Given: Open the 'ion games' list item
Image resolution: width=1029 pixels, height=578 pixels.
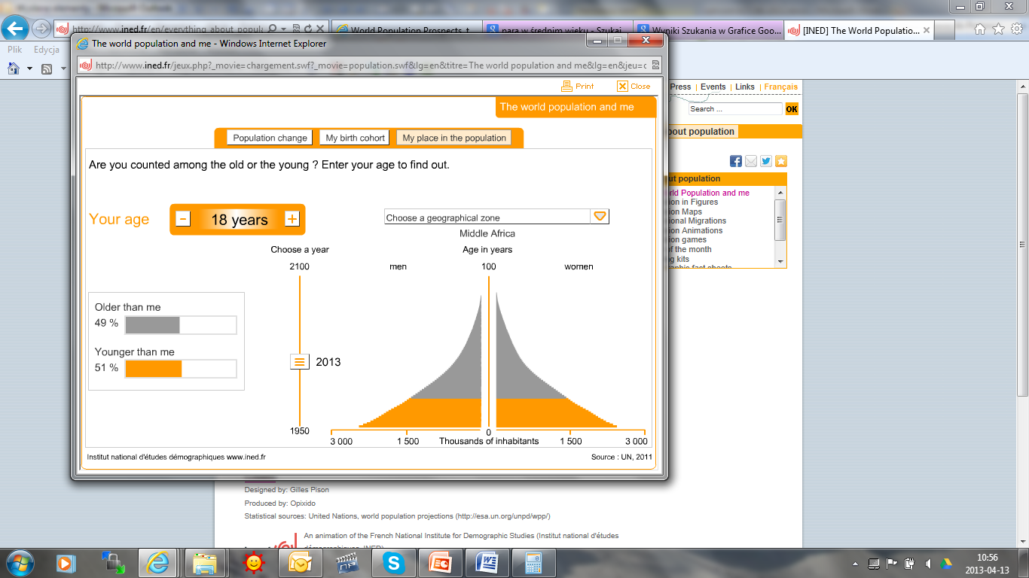Looking at the screenshot, I should click(x=687, y=240).
